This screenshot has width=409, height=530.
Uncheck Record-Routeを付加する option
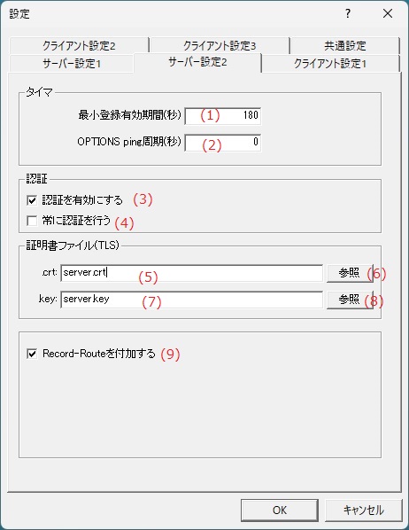(x=32, y=354)
